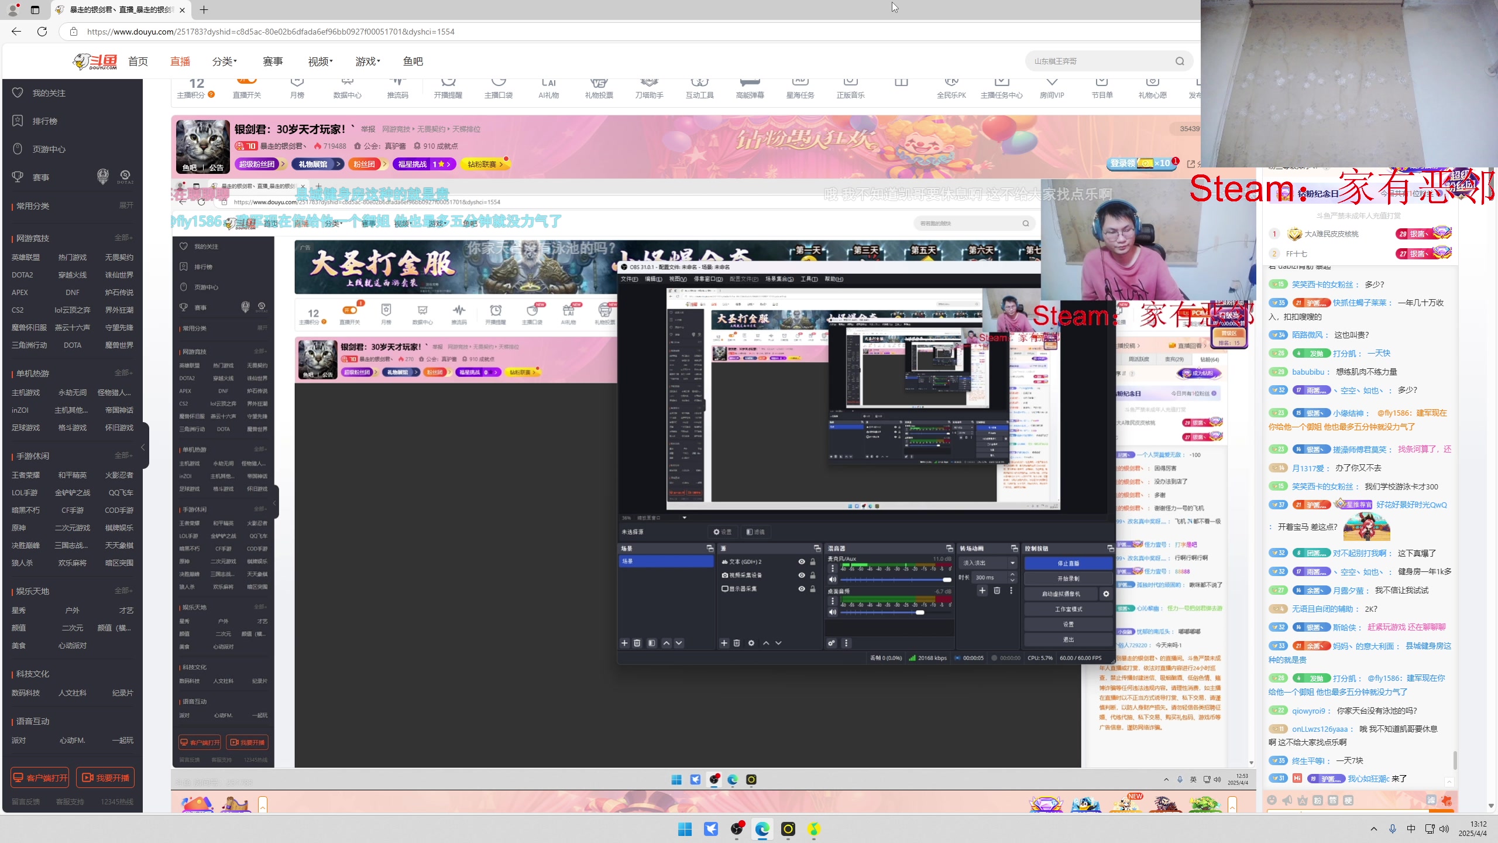This screenshot has height=843, width=1498.
Task: Open 帮助(H) menu in OBS
Action: tap(834, 279)
